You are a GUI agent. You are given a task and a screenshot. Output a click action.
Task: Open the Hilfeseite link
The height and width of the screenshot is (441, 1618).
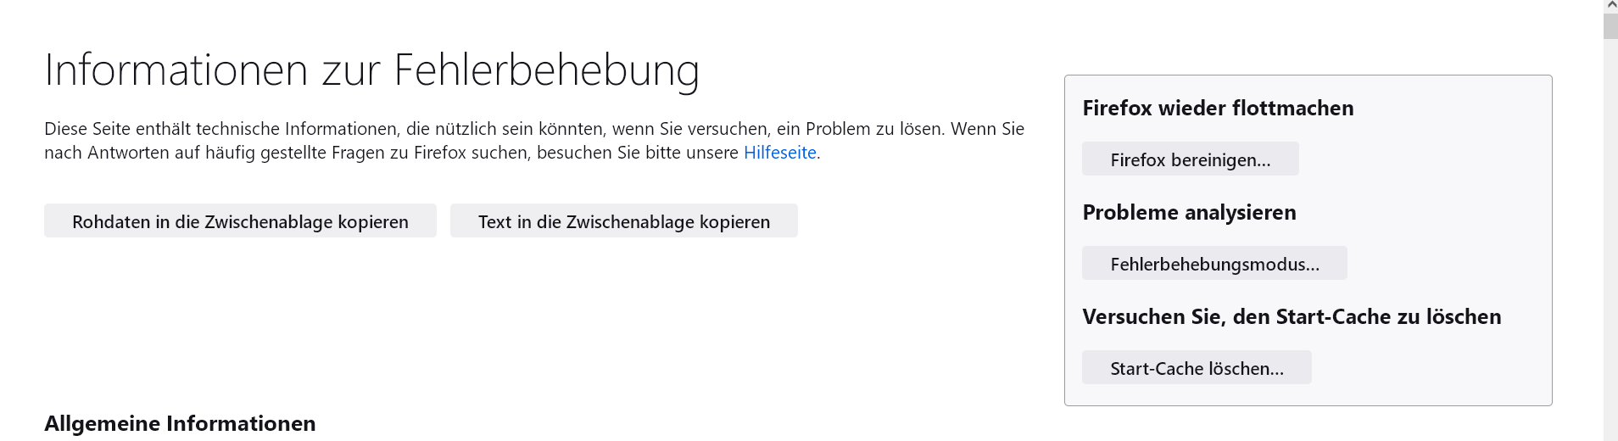coord(779,153)
